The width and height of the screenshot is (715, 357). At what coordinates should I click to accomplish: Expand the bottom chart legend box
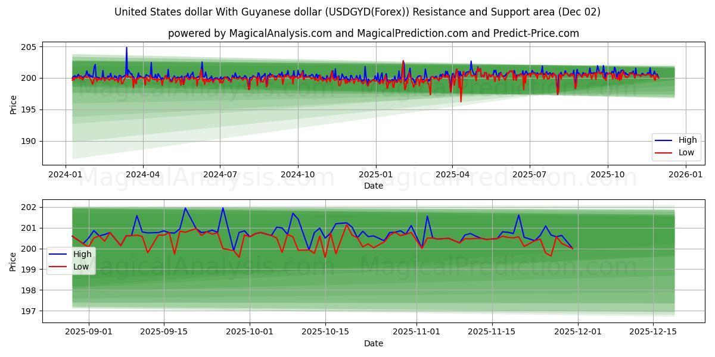(x=71, y=260)
